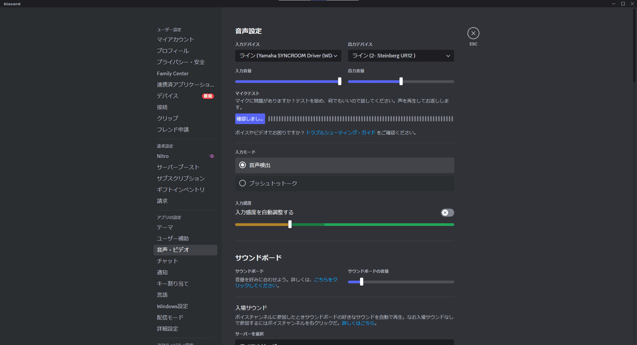637x345 pixels.
Task: Click the 新規 badge next to デバイス
Action: pyautogui.click(x=208, y=96)
